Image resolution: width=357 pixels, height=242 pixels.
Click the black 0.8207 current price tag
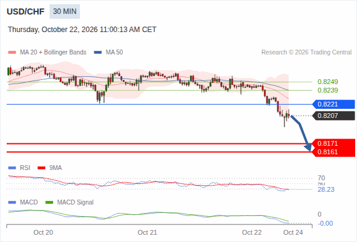pos(333,116)
